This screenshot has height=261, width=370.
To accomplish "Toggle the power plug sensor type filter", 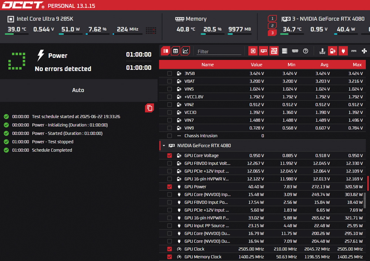I will (343, 51).
